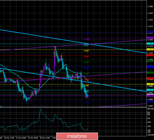
Task: Select the green 1.3092 level tag
Action: pyautogui.click(x=150, y=61)
